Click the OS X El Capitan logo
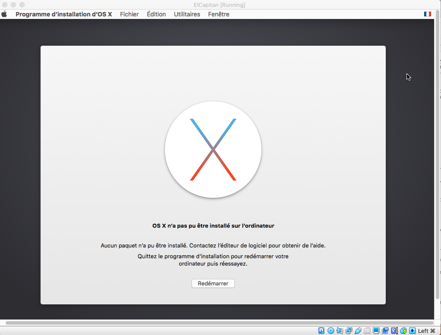Viewport: 441px width, 335px height. (213, 150)
